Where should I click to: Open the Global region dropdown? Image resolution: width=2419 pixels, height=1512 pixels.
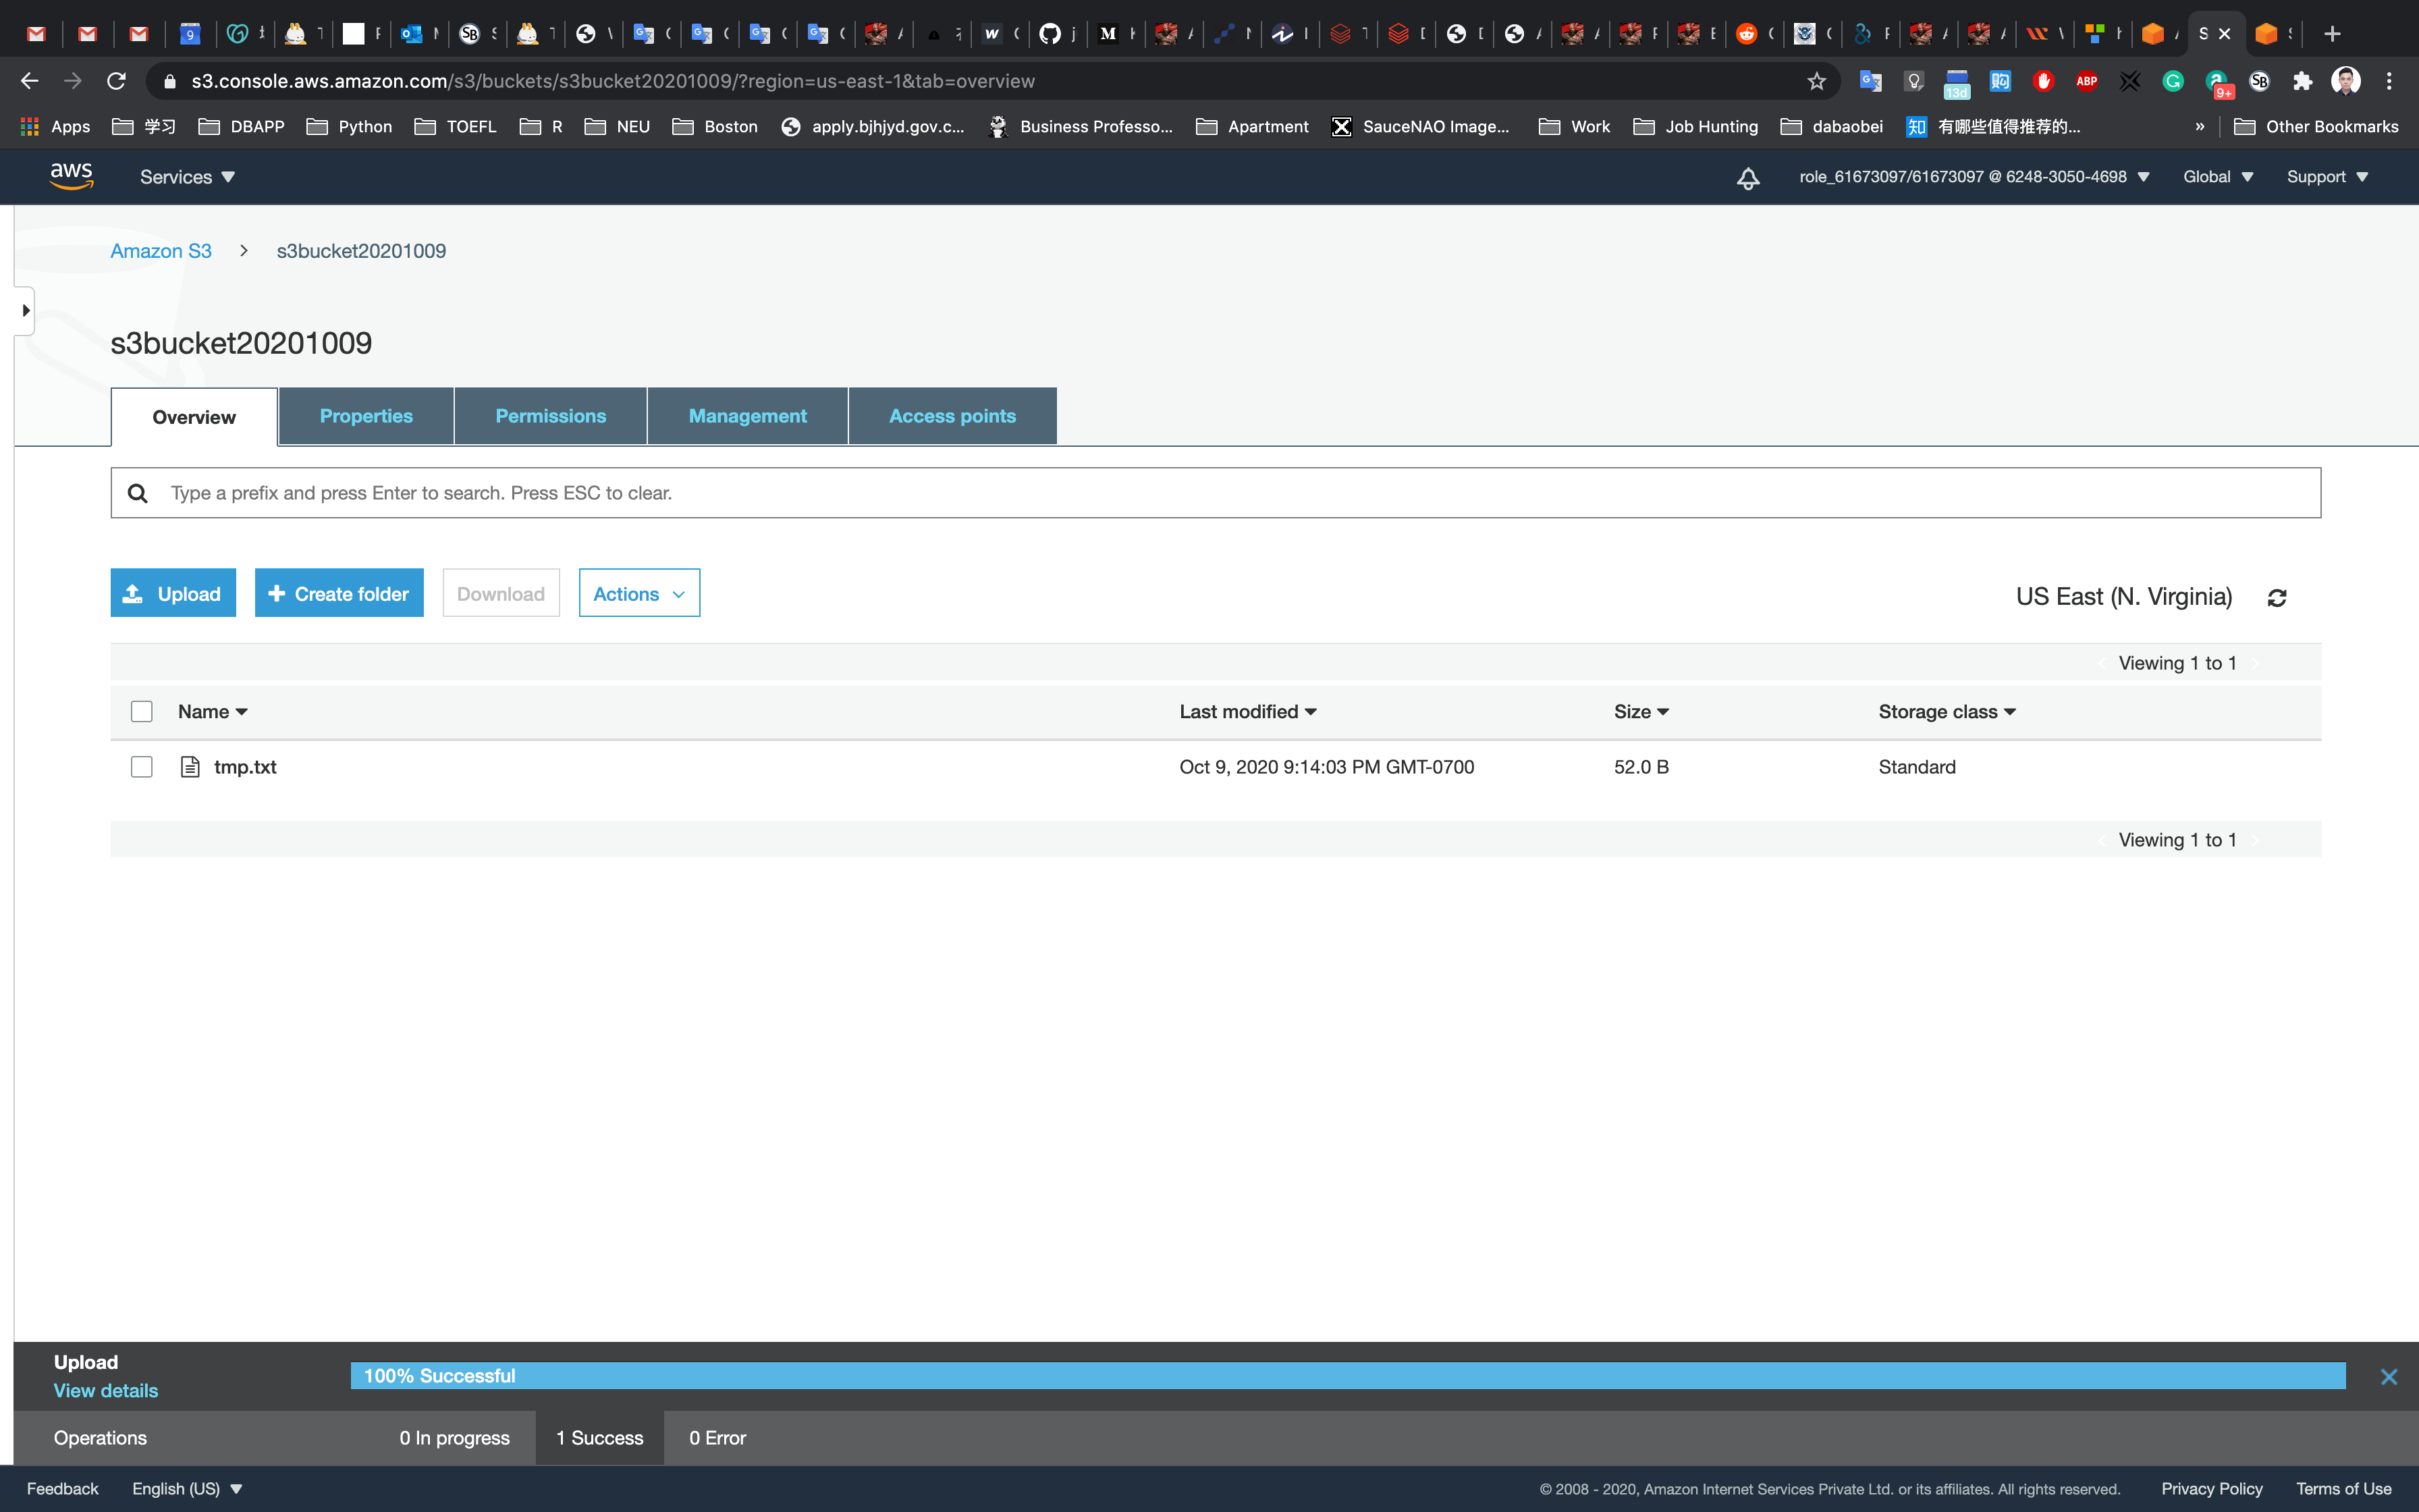point(2217,177)
